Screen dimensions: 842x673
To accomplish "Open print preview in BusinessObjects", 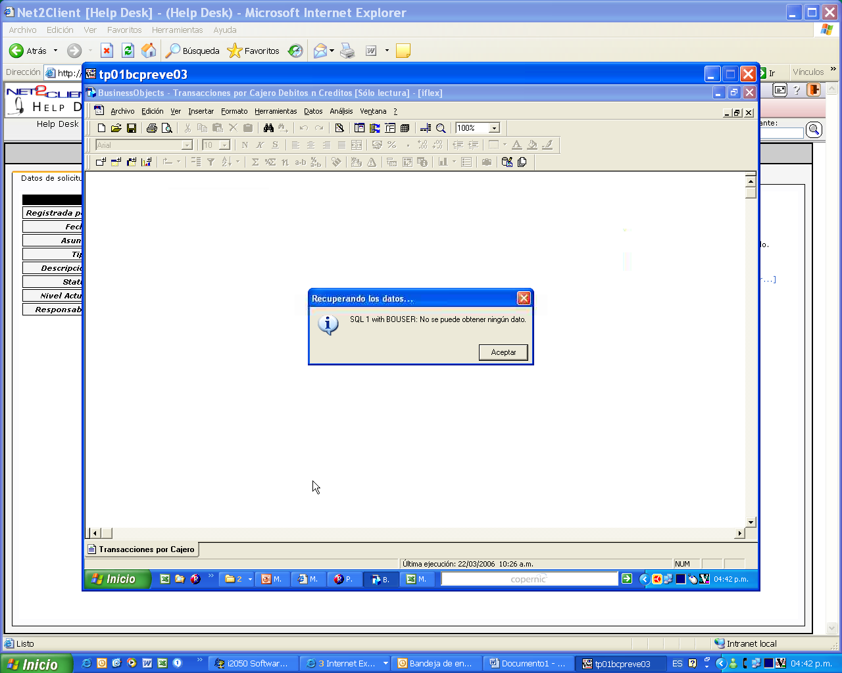I will click(167, 128).
